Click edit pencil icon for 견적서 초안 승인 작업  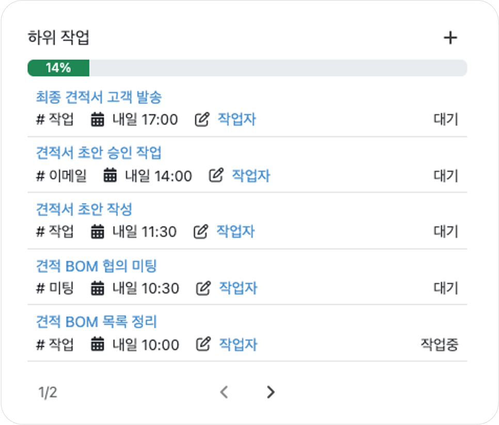coord(216,175)
